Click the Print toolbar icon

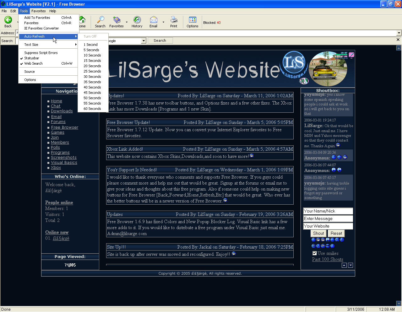174,20
